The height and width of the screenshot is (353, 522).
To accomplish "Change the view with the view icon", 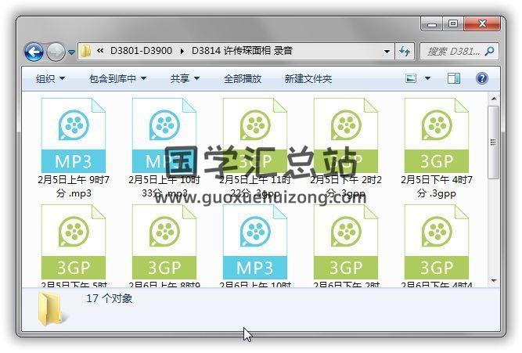I will [x=411, y=78].
